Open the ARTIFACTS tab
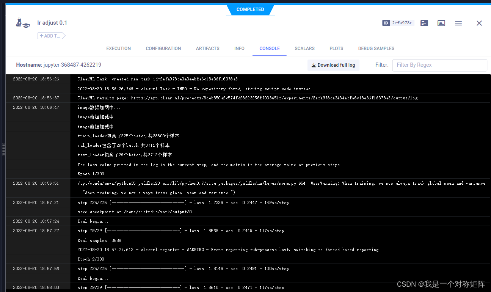Image resolution: width=491 pixels, height=292 pixels. click(x=208, y=49)
